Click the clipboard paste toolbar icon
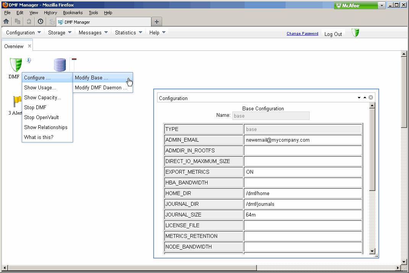This screenshot has height=273, width=409. pyautogui.click(x=29, y=22)
